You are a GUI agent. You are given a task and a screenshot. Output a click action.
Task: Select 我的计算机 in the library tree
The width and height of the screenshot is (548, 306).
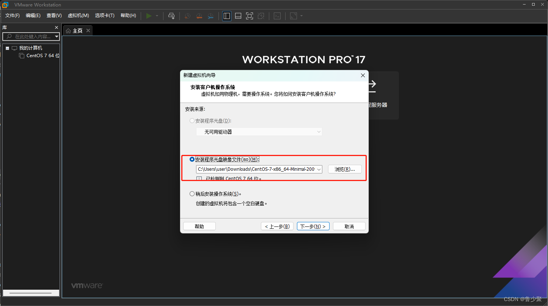(31, 48)
